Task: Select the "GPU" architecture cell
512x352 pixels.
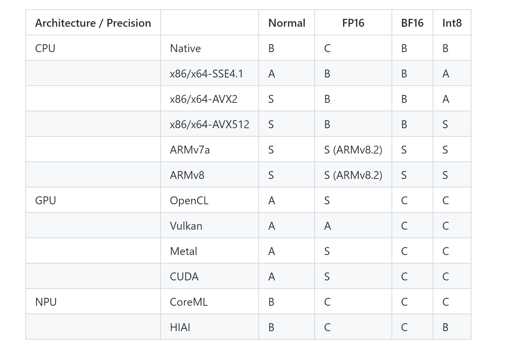Action: [46, 201]
